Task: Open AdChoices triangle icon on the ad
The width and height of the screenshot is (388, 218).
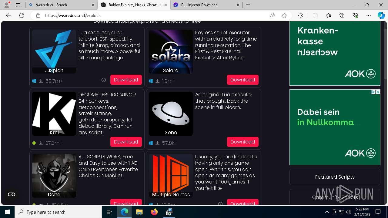Action: pos(373,92)
